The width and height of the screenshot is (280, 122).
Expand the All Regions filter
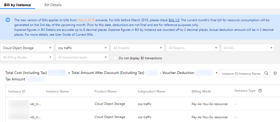(x=193, y=48)
